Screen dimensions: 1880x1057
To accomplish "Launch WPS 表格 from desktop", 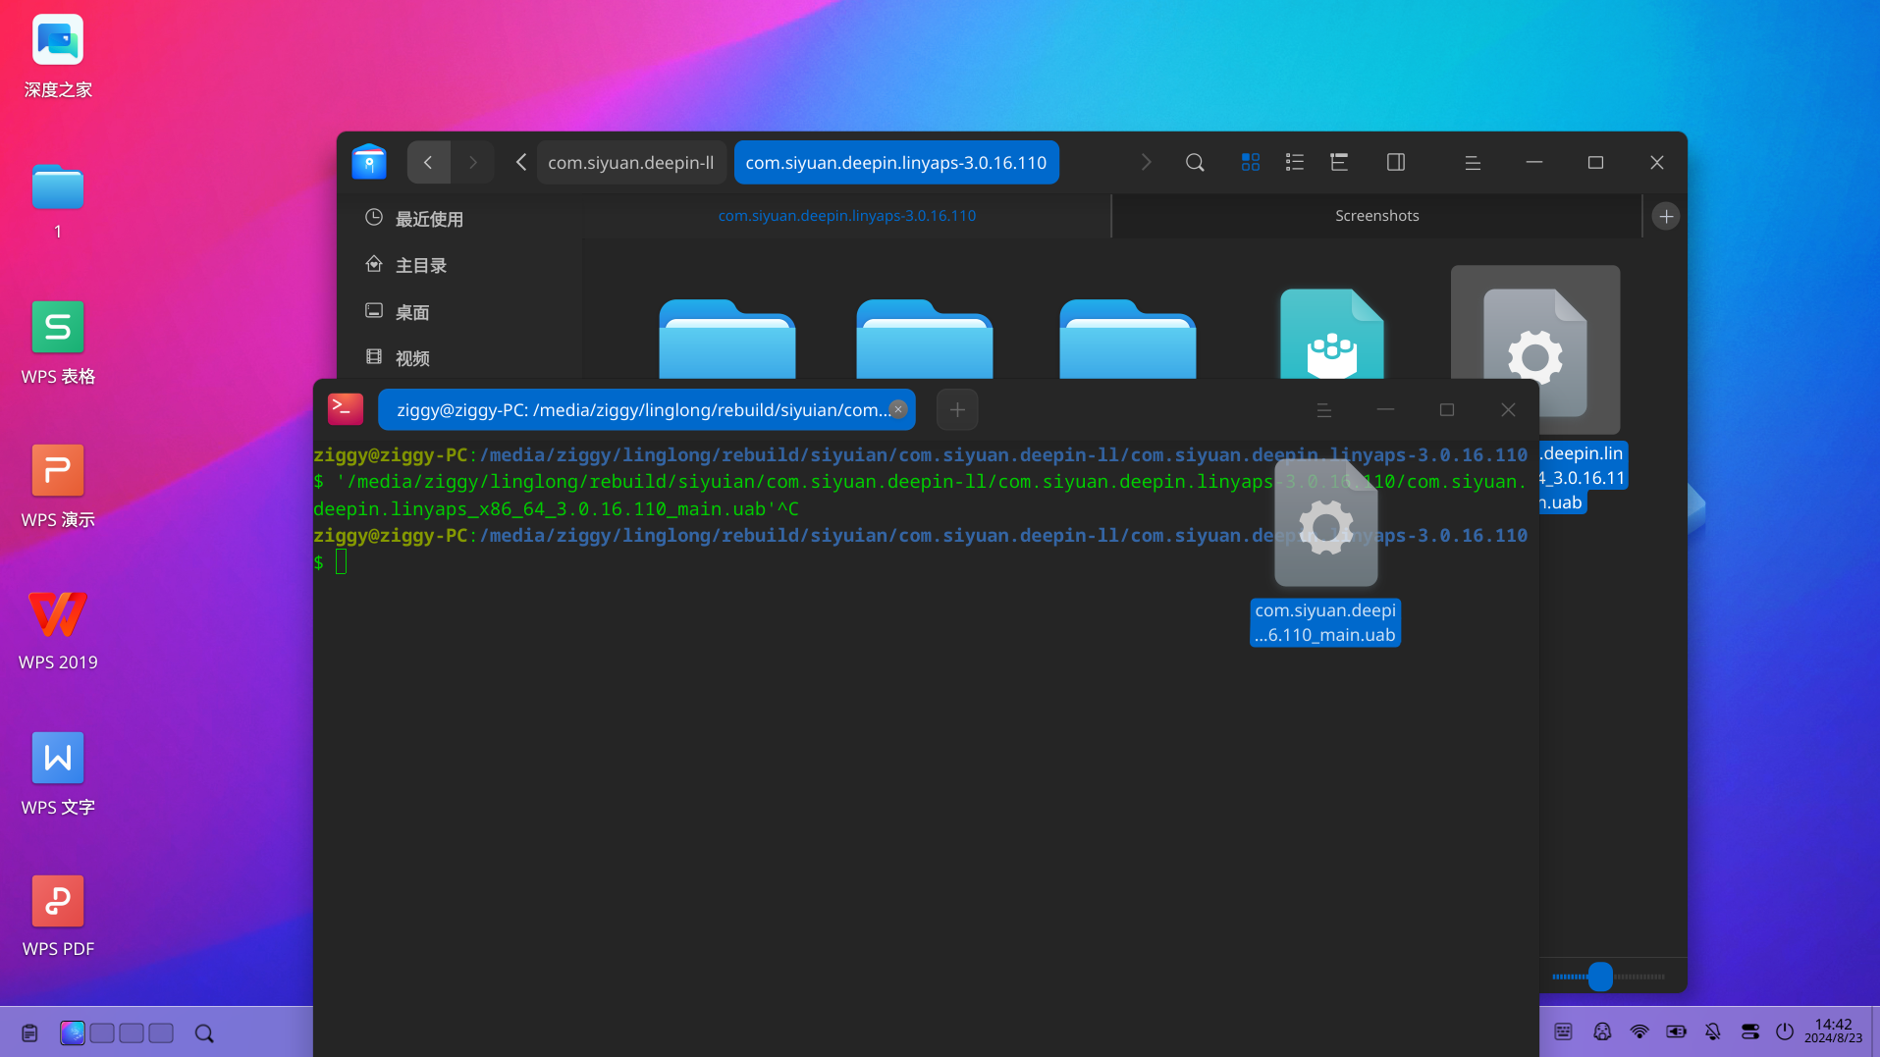I will click(58, 344).
